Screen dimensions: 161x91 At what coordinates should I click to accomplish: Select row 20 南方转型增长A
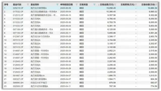point(80,76)
